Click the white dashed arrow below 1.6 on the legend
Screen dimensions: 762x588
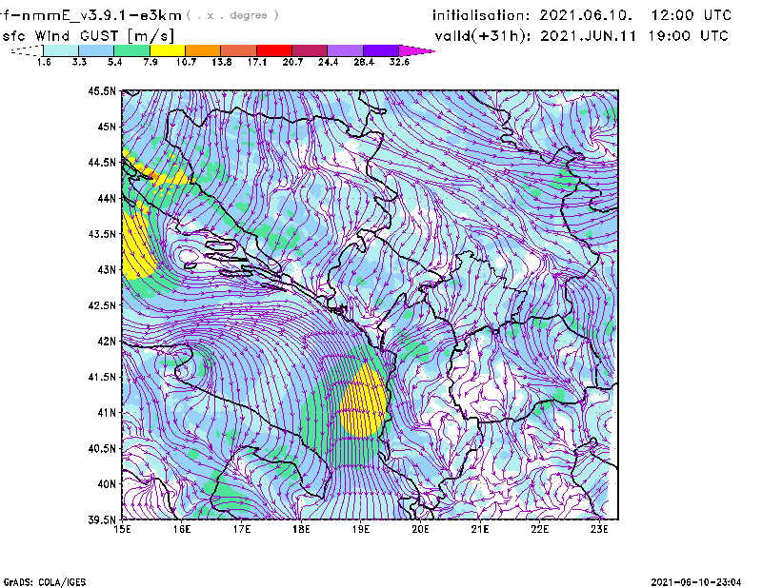[27, 50]
